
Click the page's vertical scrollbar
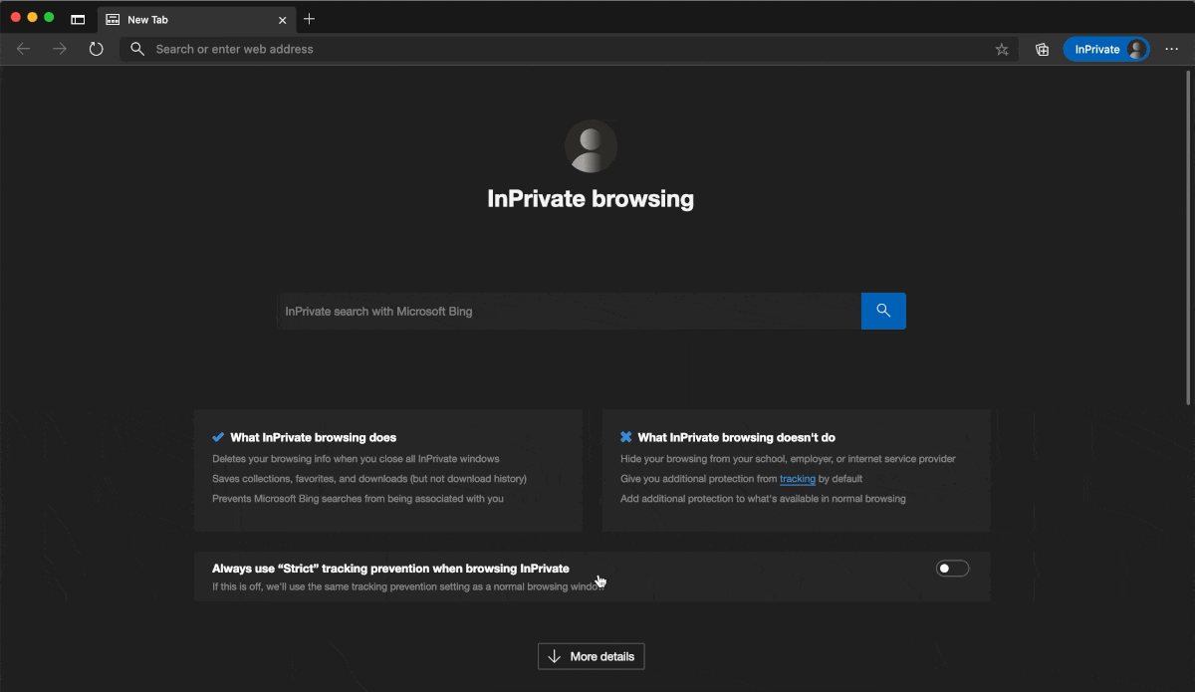pyautogui.click(x=1189, y=237)
